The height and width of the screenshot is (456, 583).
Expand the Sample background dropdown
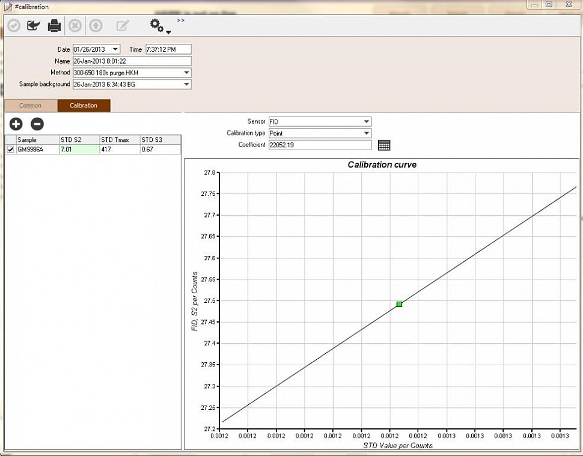coord(187,84)
